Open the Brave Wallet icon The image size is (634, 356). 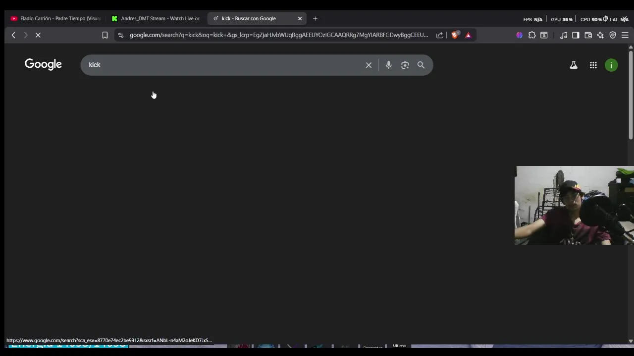pyautogui.click(x=588, y=35)
